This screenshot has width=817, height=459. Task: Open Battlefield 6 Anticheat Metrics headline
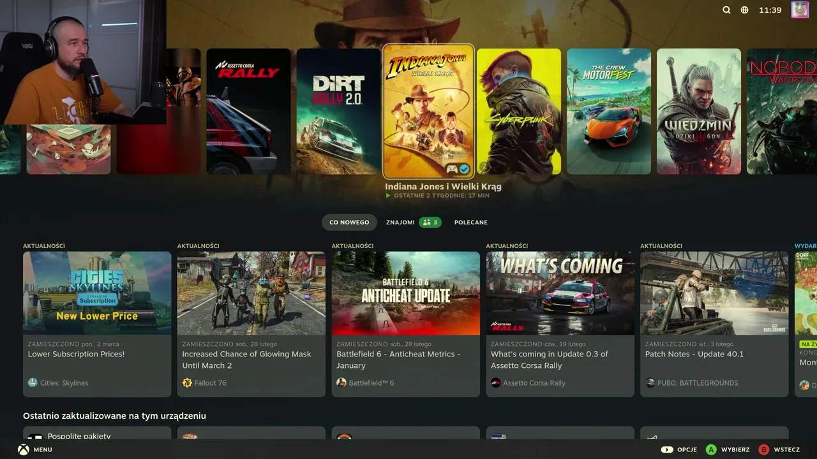point(398,360)
